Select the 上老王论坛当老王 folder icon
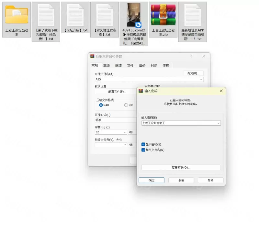The height and width of the screenshot is (230, 259). point(17,15)
